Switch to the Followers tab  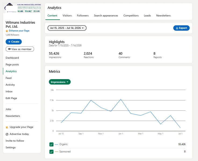tap(83, 16)
